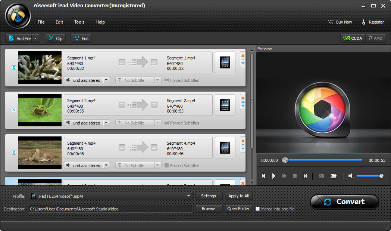Click the Aiseesoft application logo
Image resolution: width=391 pixels, height=231 pixels.
18,16
